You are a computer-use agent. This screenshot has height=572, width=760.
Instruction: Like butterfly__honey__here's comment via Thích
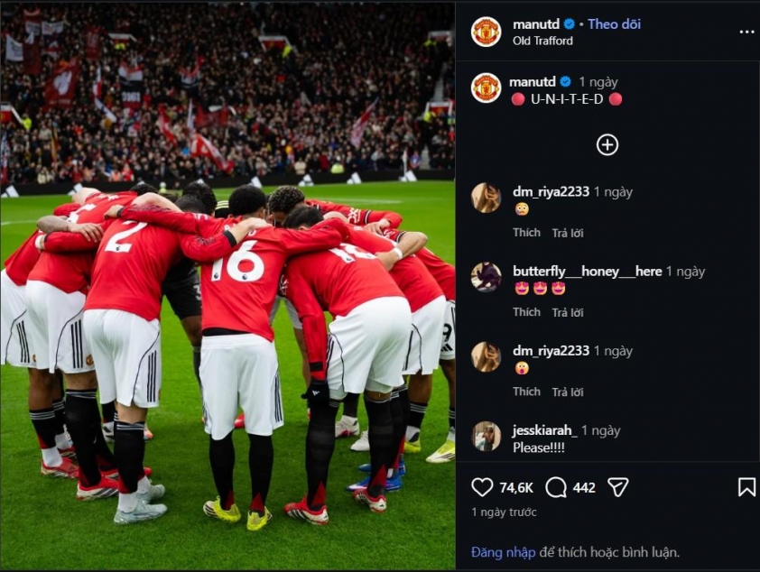click(x=526, y=312)
